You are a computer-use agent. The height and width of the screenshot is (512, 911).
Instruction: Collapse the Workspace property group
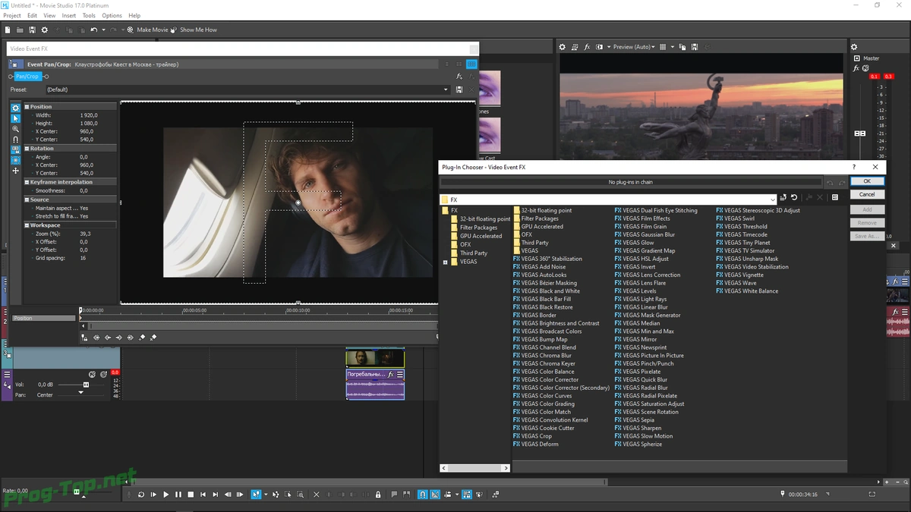pyautogui.click(x=27, y=225)
